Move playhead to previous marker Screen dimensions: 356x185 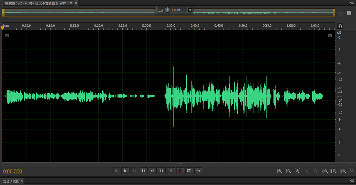[x=143, y=171]
